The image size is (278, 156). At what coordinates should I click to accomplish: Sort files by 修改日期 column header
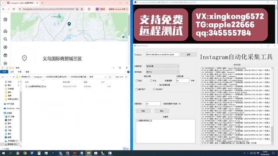point(66,82)
